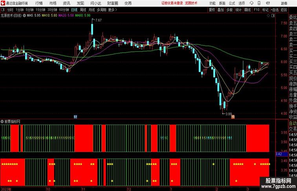Switch to 分时 chart tab

click(10, 10)
